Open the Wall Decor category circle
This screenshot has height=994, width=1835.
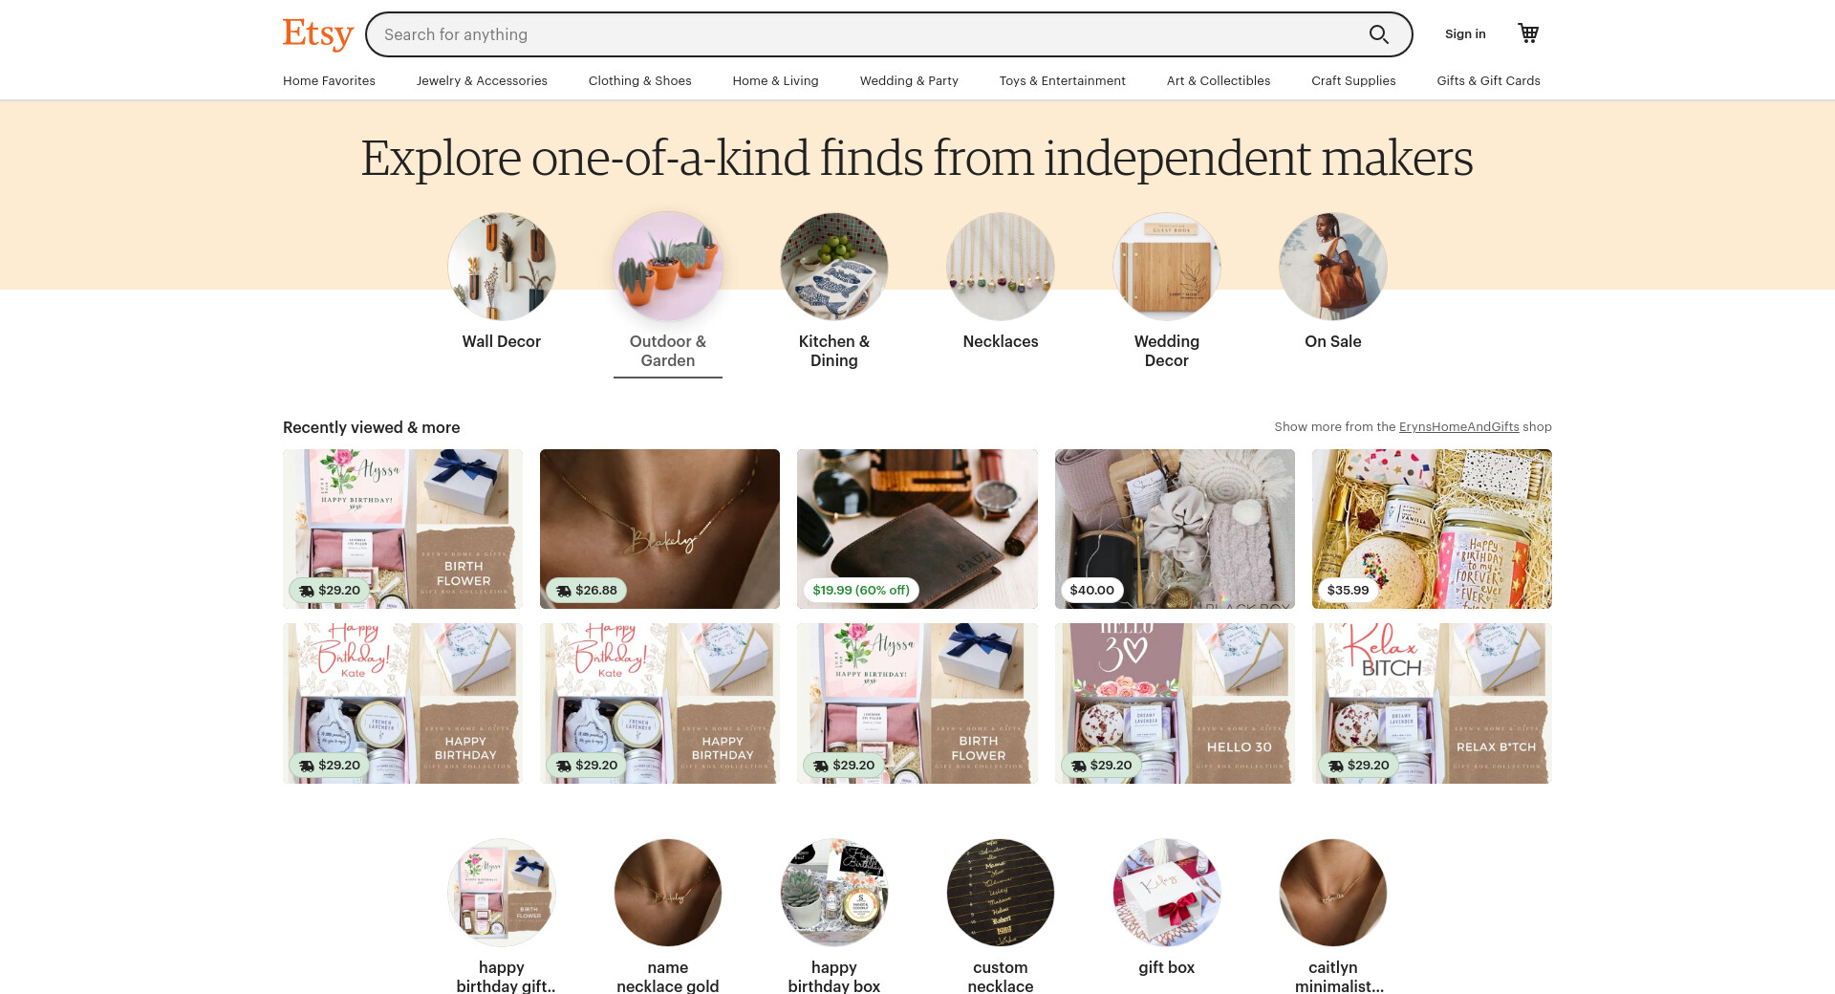coord(502,267)
